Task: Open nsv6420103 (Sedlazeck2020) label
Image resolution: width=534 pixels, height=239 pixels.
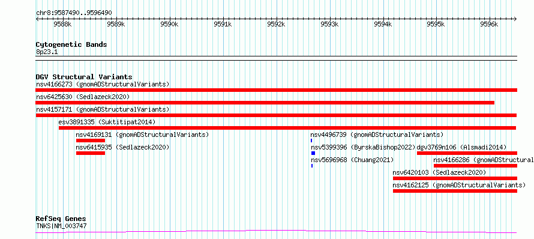Action: (439, 172)
